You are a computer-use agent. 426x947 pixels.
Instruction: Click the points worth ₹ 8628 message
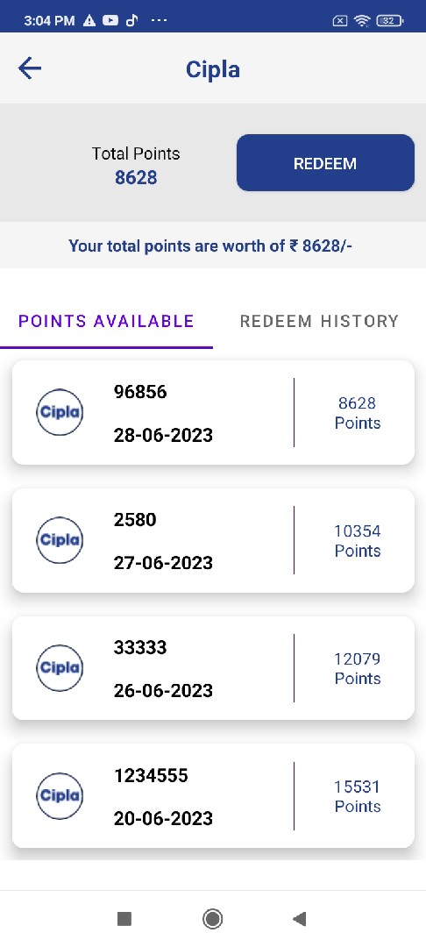click(x=210, y=246)
